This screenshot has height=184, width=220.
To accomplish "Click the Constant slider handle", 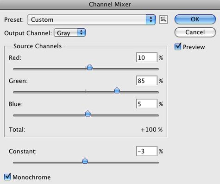I will 85,161.
